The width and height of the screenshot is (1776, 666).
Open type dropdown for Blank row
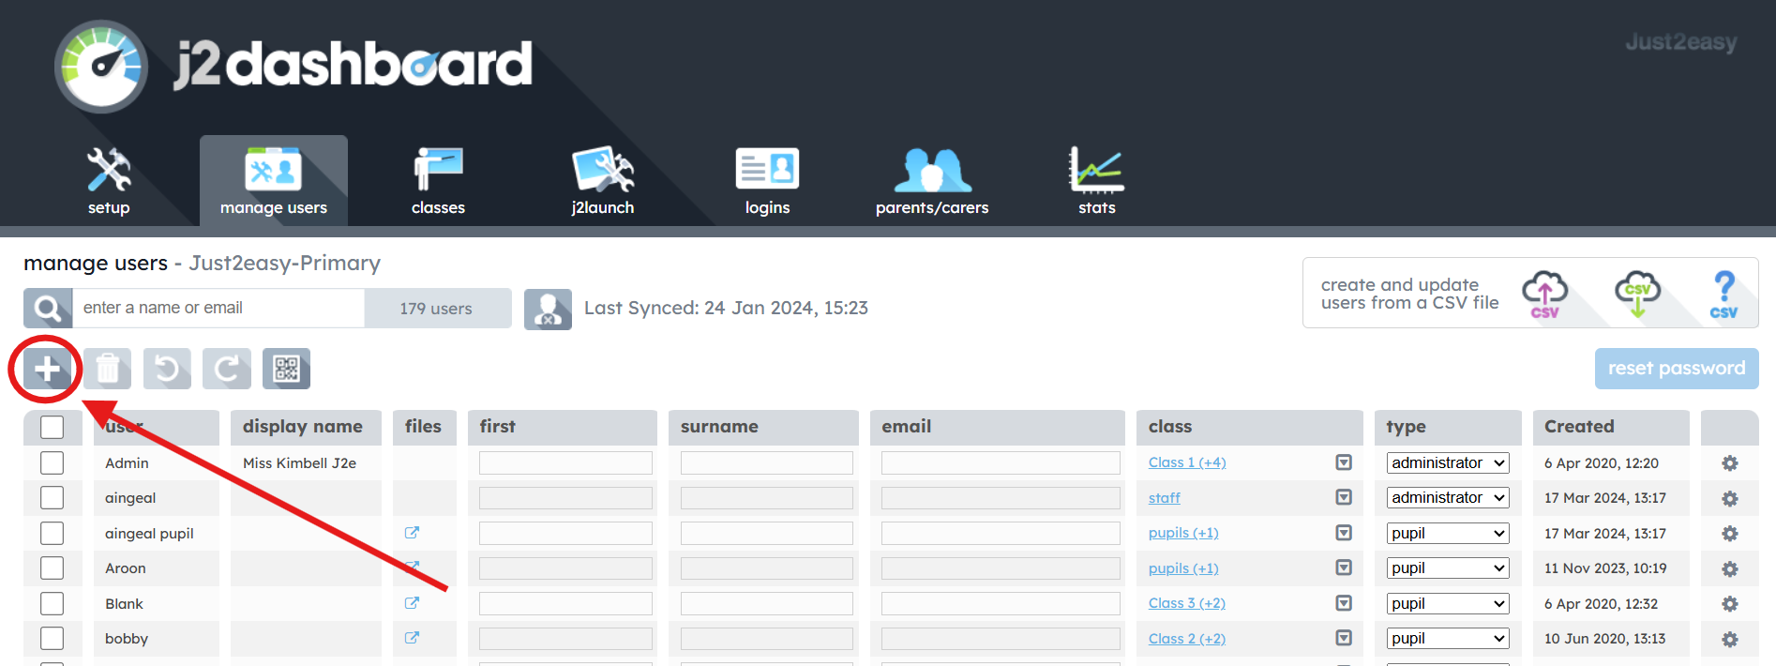(1448, 603)
